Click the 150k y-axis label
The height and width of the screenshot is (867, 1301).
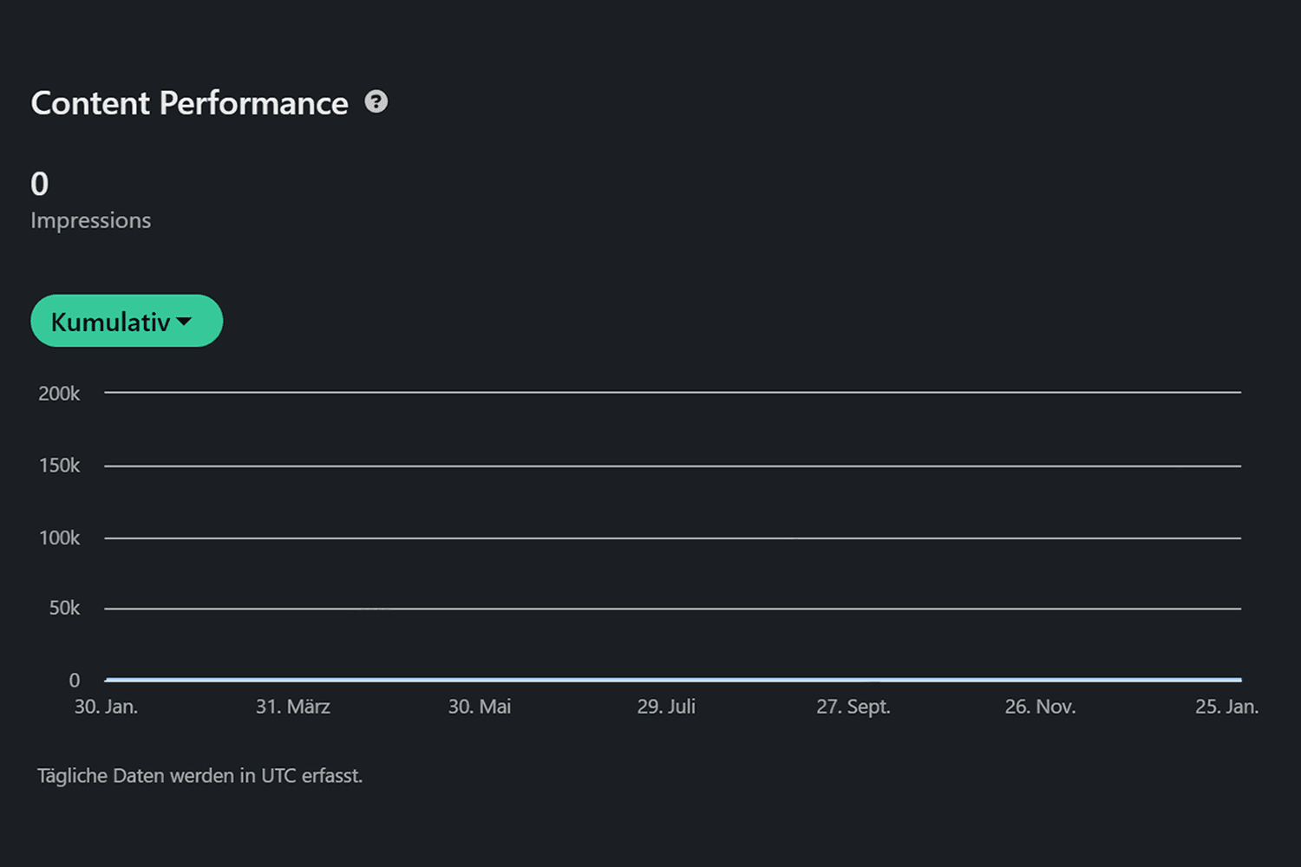(x=59, y=466)
